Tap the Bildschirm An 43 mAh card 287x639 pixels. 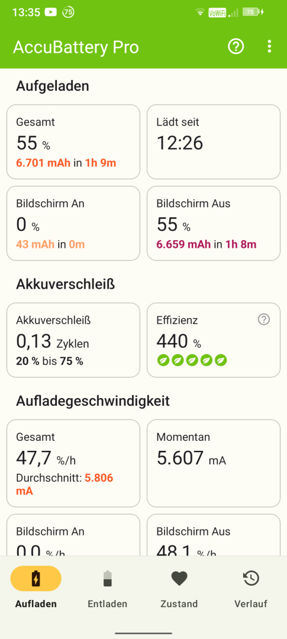pos(73,223)
